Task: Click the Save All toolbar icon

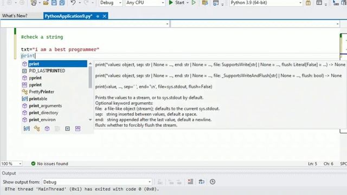Action: [62, 3]
